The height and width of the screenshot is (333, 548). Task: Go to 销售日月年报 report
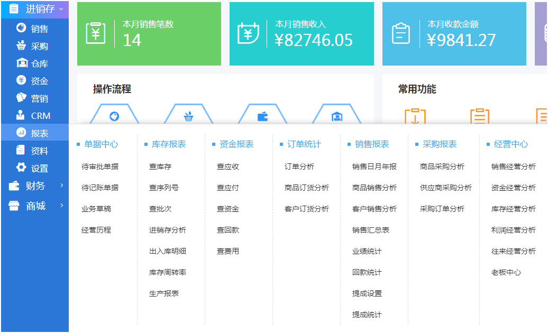point(374,166)
